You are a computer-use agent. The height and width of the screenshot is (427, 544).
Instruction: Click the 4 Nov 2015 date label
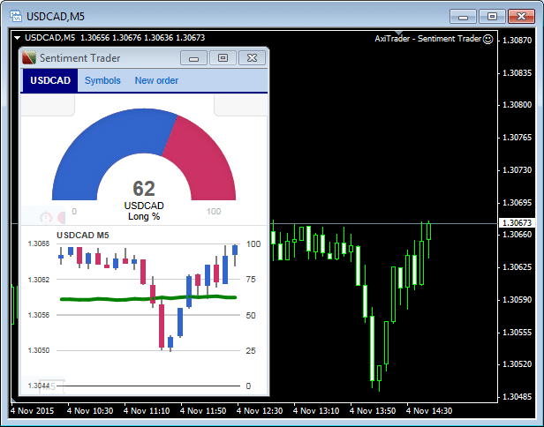[33, 411]
